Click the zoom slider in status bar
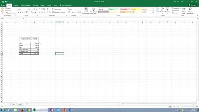 pyautogui.click(x=187, y=107)
